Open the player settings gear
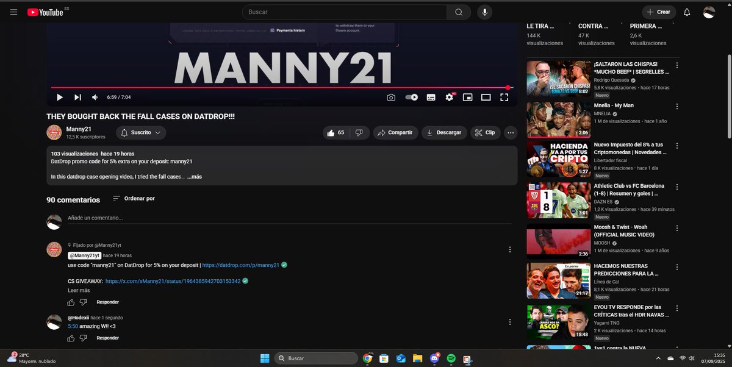The height and width of the screenshot is (367, 732). point(450,97)
